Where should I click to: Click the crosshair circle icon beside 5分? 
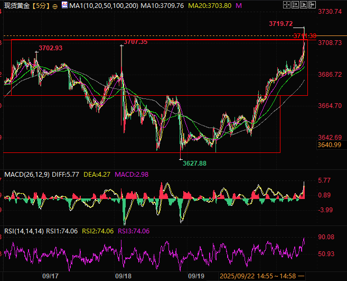click(55, 6)
